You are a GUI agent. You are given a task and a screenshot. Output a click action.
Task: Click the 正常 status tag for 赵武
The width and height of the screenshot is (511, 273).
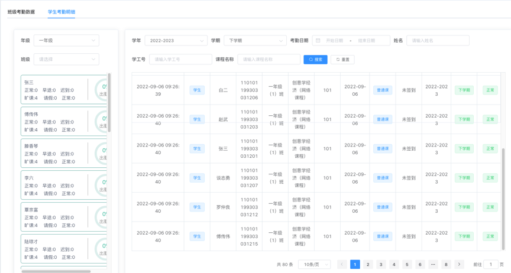pos(490,119)
